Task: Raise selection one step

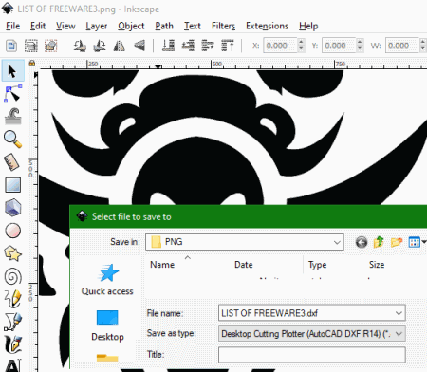Action: (x=208, y=46)
